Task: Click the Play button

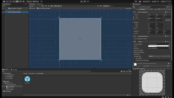Action: pyautogui.click(x=82, y=2)
